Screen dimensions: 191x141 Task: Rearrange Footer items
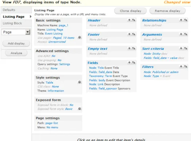[x=134, y=34]
